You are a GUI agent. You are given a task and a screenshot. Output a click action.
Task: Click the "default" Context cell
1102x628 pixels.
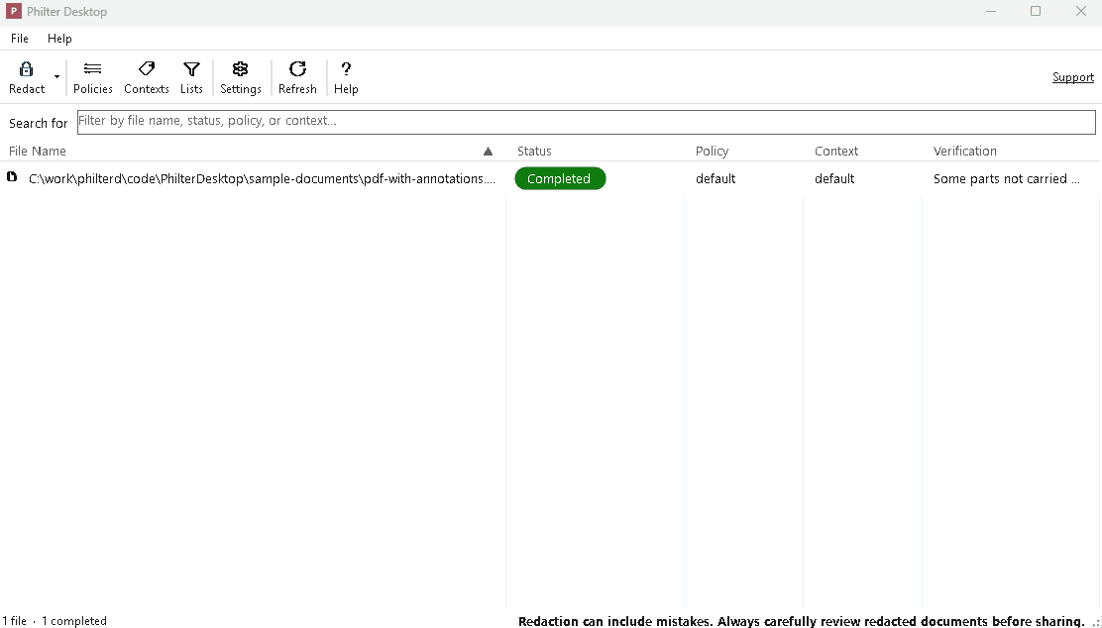click(x=834, y=178)
